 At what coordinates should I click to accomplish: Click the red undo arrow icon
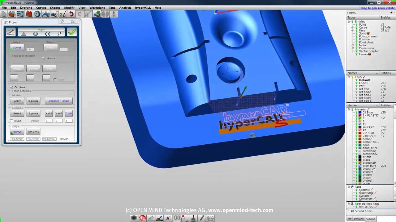point(71,14)
